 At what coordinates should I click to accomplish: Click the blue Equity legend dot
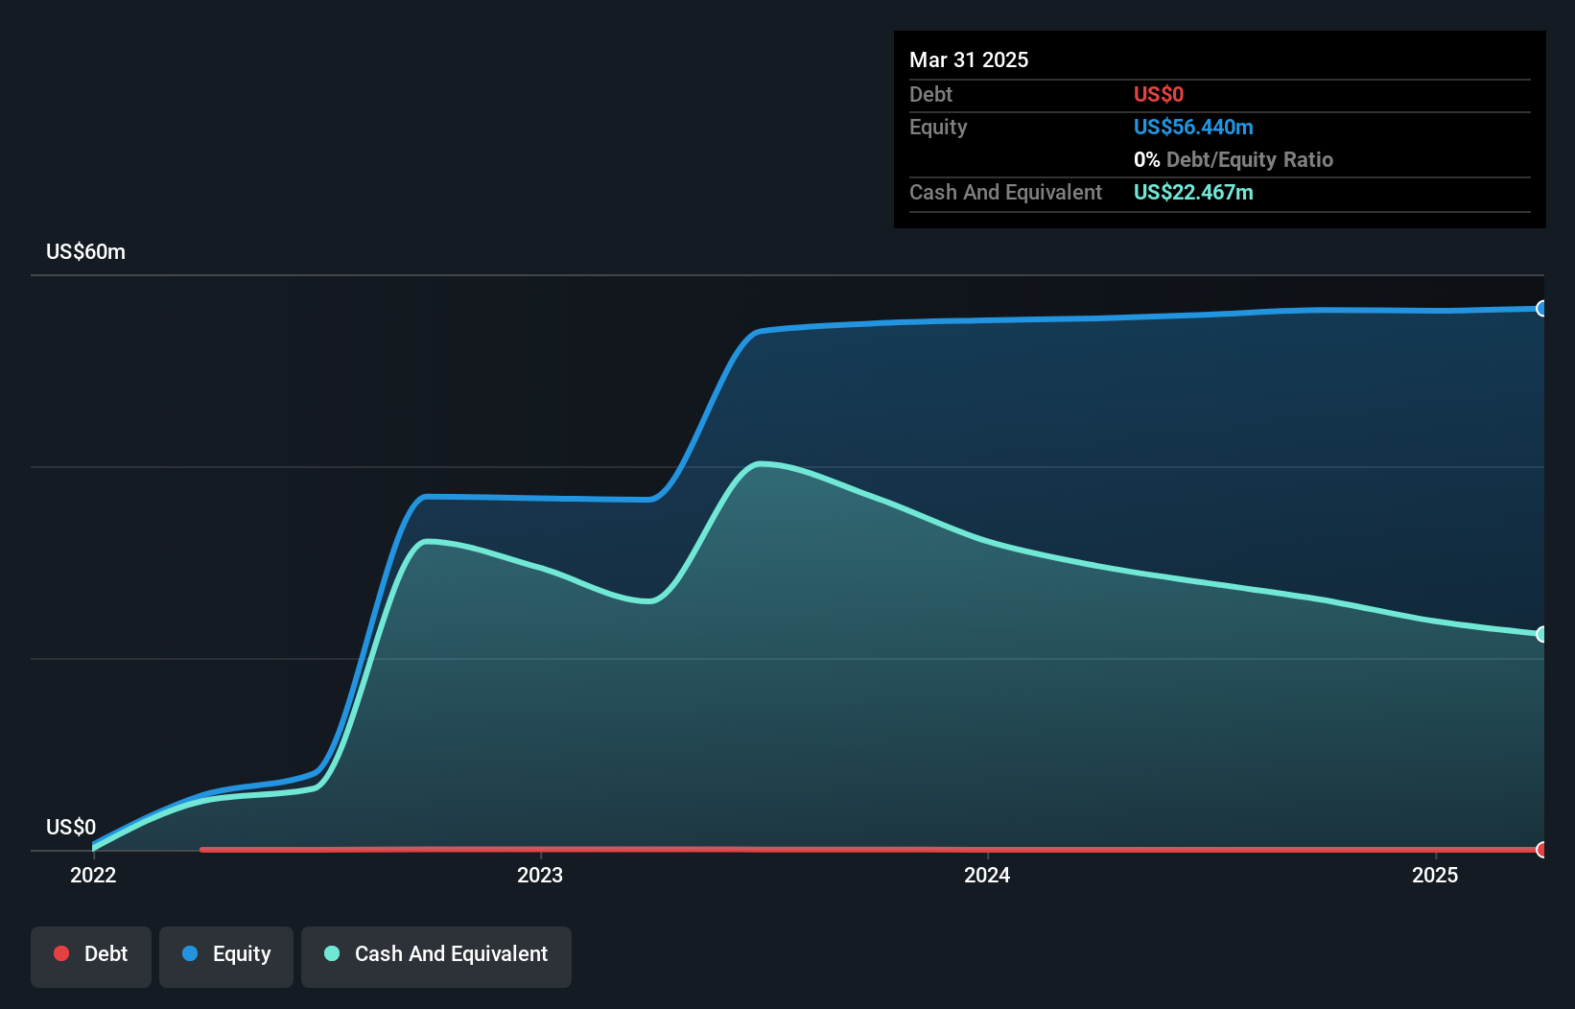(x=190, y=953)
